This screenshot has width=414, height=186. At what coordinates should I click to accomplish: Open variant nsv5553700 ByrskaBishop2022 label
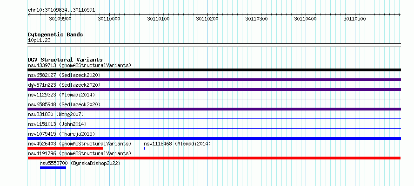point(80,163)
